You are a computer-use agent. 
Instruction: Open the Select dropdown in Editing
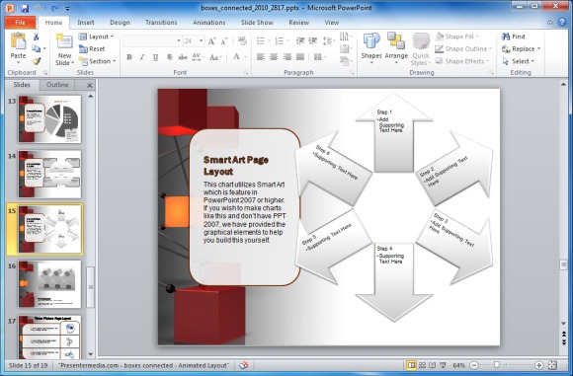tap(519, 61)
